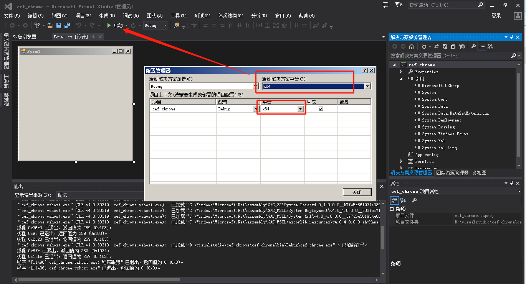This screenshot has width=526, height=284.
Task: Open the 活动解决方案配置 Debug dropdown
Action: coord(256,86)
